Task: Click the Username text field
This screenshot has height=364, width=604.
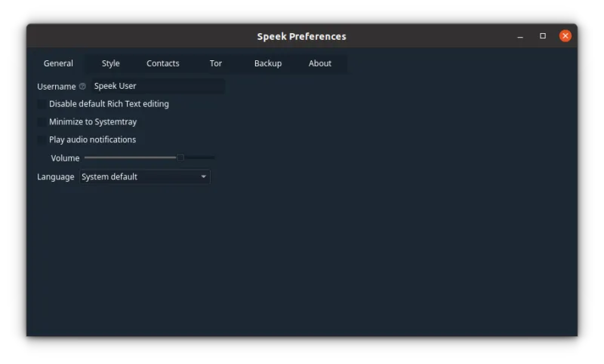Action: 157,87
